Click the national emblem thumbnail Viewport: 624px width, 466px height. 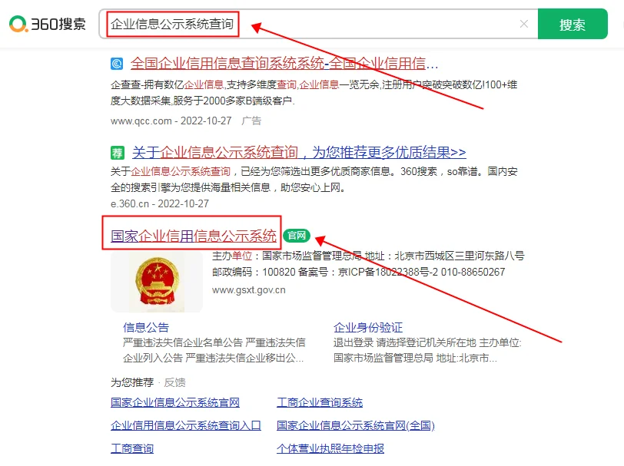pos(157,282)
